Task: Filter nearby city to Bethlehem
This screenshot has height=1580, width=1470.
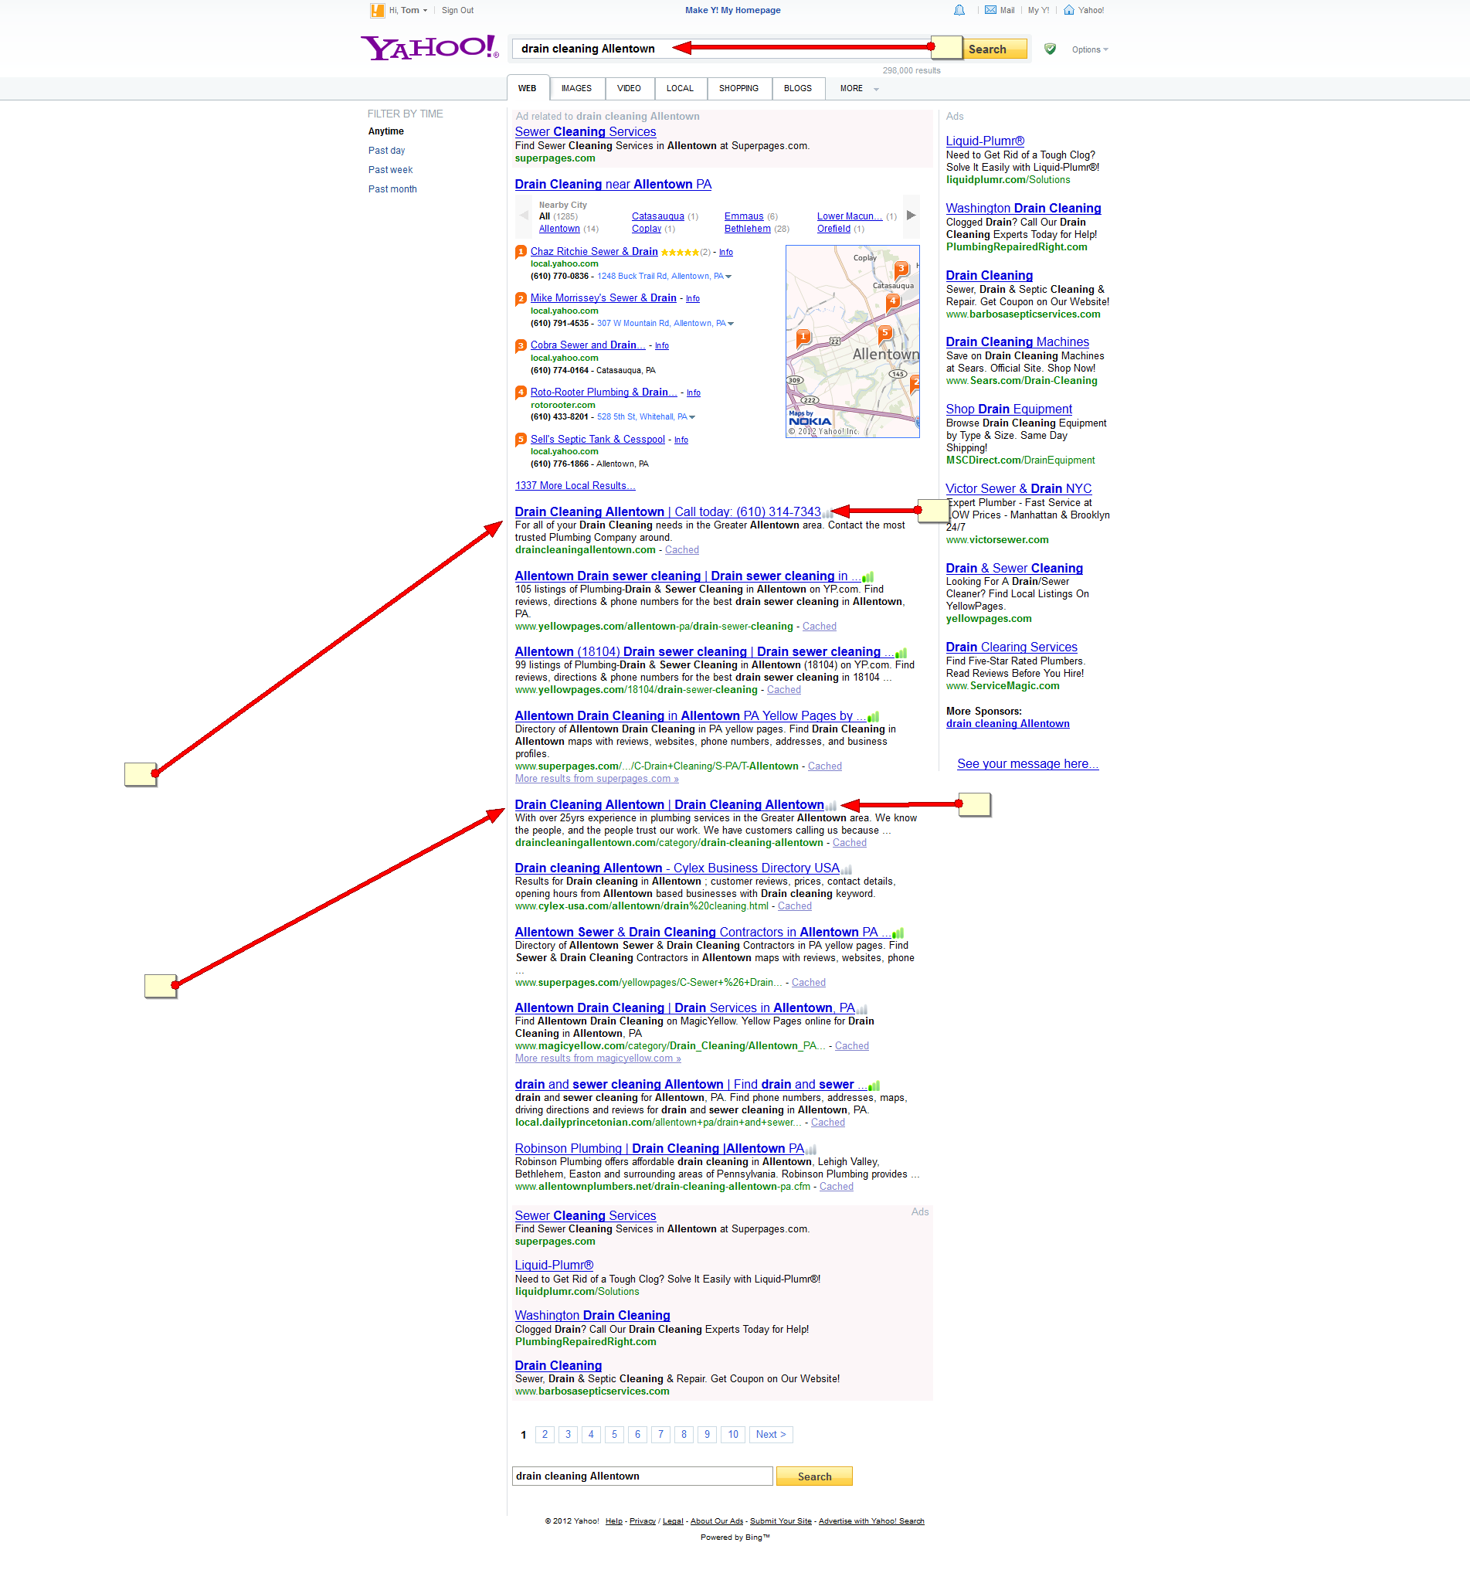Action: pyautogui.click(x=748, y=229)
